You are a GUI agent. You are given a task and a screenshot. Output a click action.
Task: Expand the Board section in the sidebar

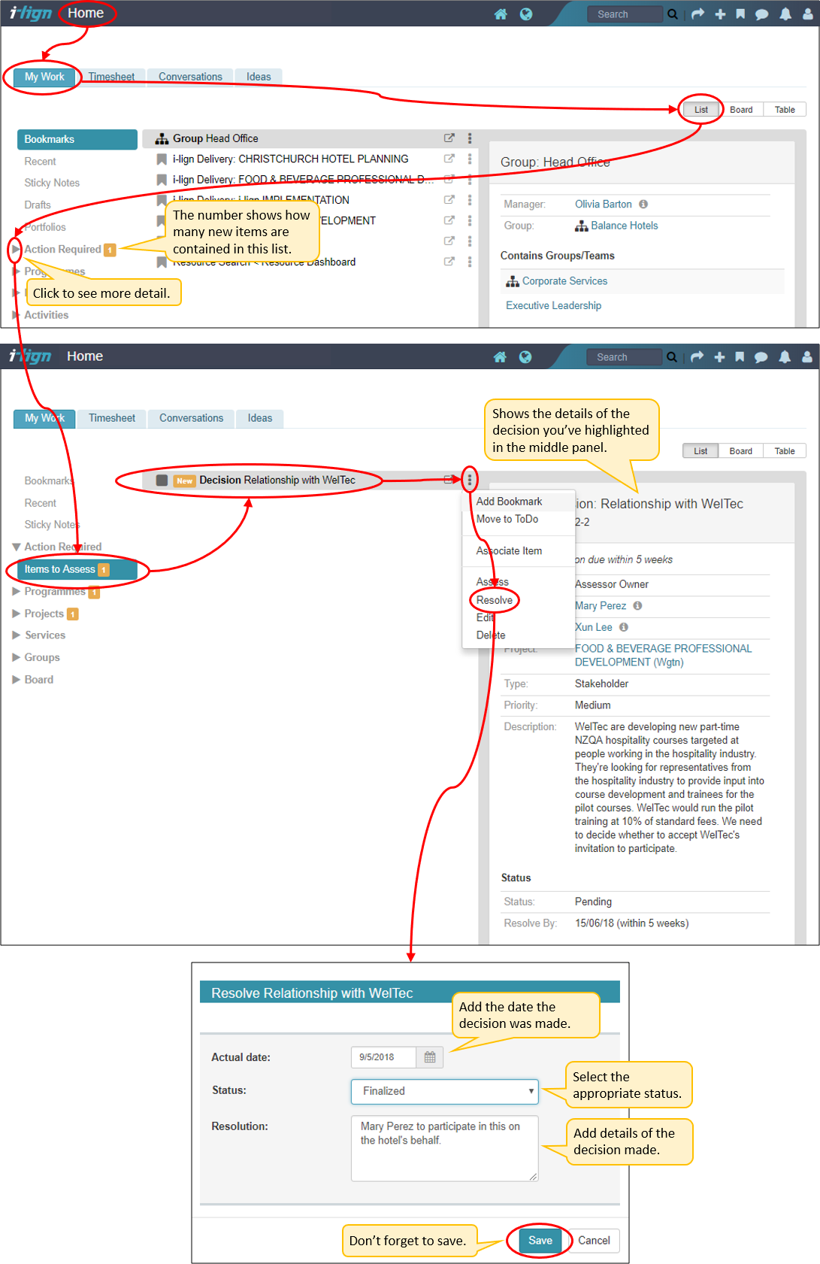click(17, 680)
